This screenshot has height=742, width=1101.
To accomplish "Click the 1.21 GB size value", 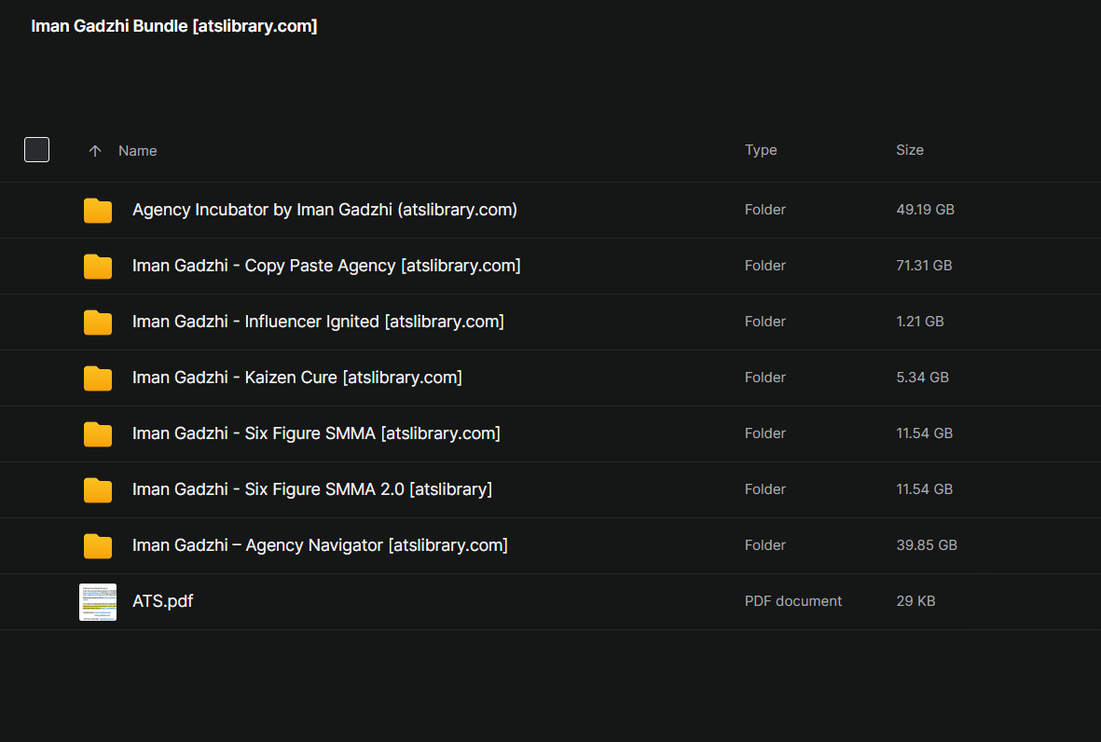I will pos(920,322).
